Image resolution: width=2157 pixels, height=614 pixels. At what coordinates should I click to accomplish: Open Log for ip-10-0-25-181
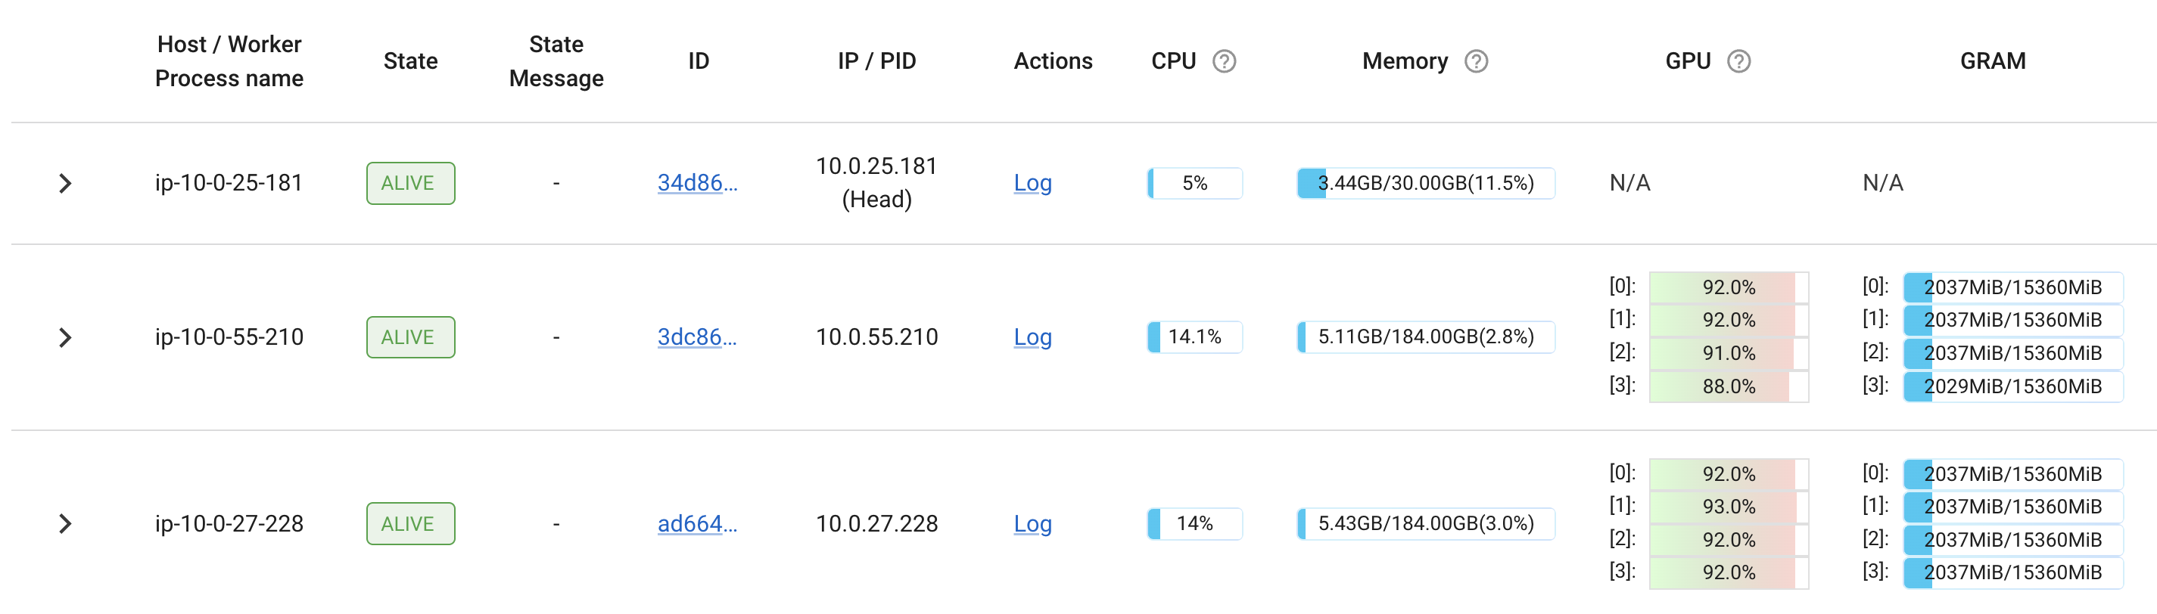click(1032, 182)
